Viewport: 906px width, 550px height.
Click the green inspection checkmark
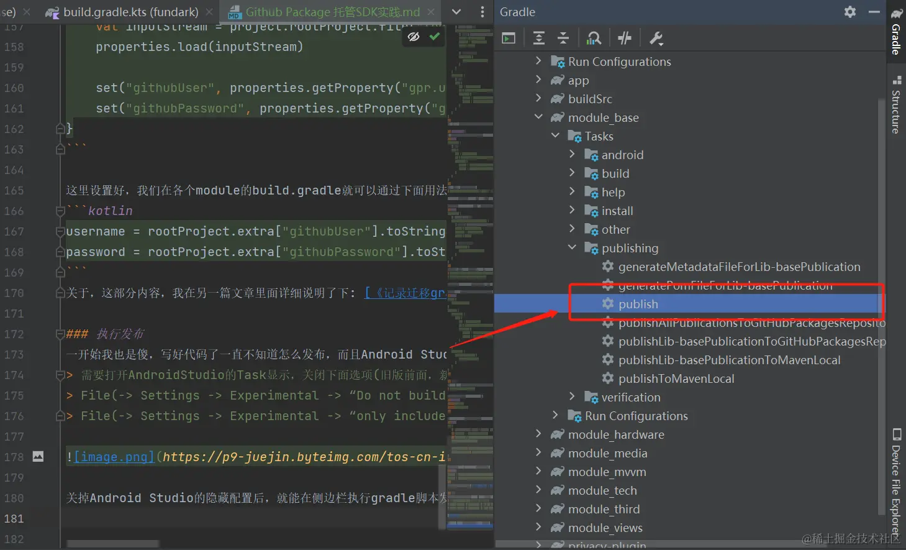point(435,37)
